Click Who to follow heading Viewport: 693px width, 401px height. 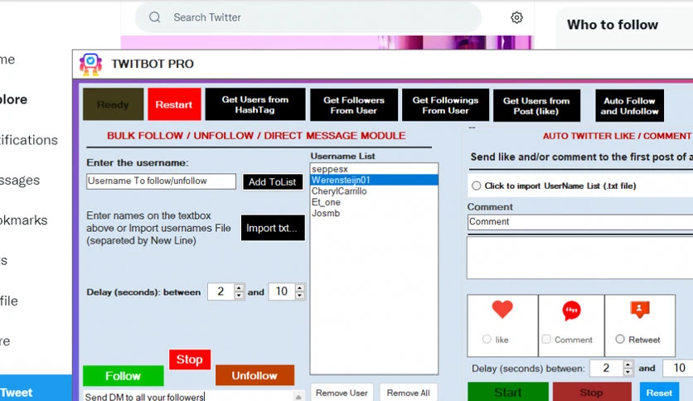click(613, 25)
